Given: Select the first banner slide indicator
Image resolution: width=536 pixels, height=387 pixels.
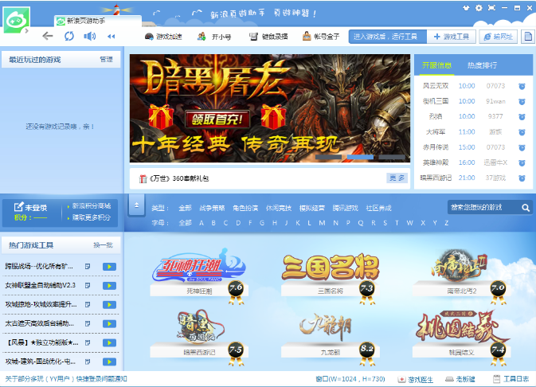Looking at the screenshot, I should coord(328,157).
